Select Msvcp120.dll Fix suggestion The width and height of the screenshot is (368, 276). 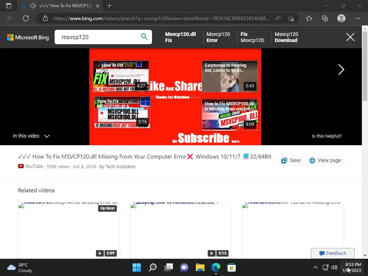(x=180, y=37)
